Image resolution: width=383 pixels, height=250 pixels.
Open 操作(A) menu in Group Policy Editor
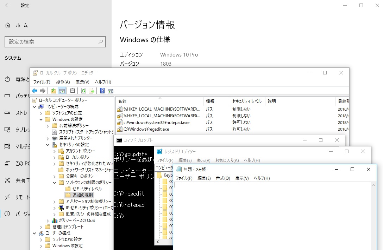coord(63,82)
